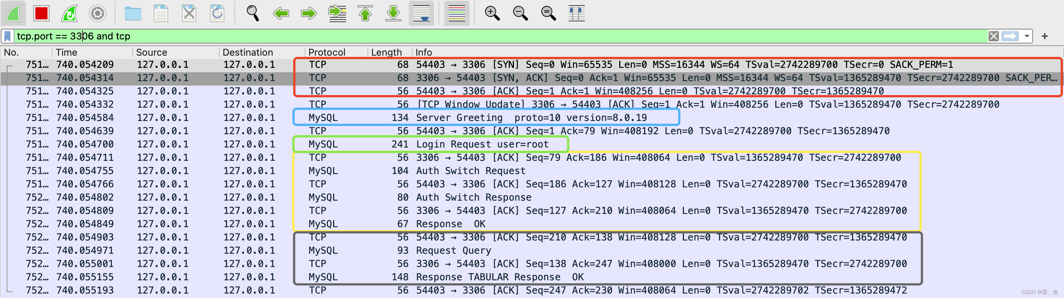
Task: Close the capture file icon
Action: pyautogui.click(x=189, y=13)
